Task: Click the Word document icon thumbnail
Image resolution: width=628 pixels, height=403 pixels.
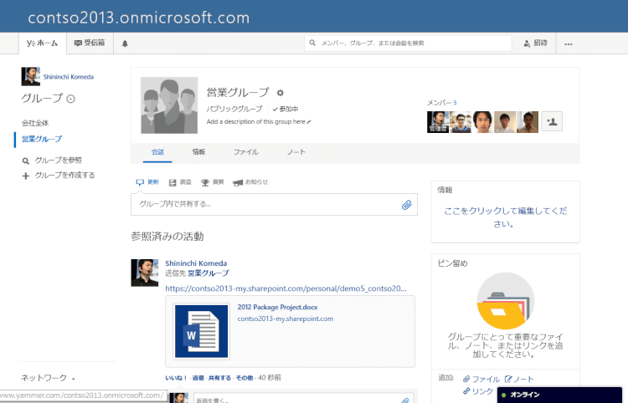Action: click(201, 331)
